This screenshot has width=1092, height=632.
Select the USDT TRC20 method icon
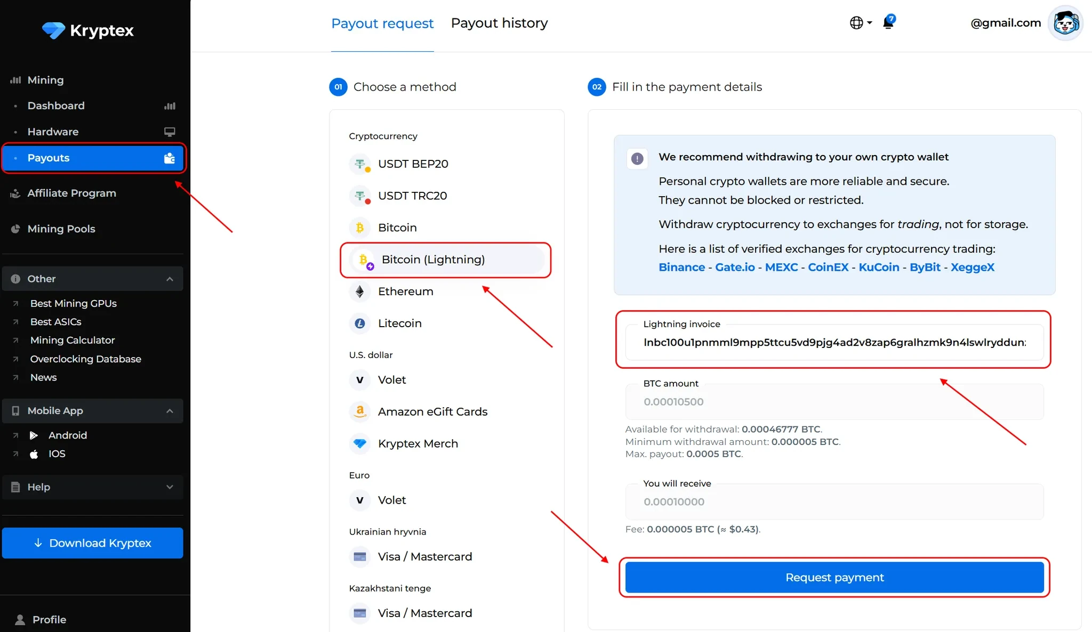point(360,196)
